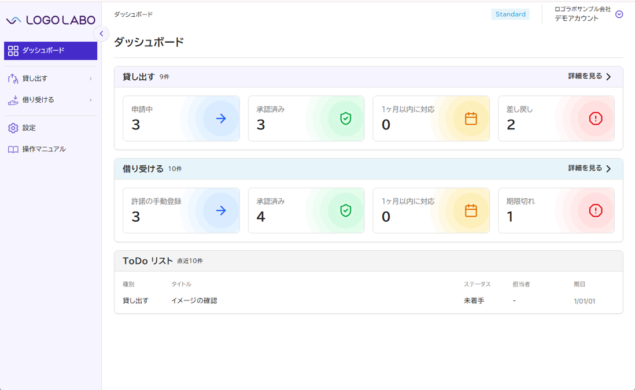This screenshot has width=635, height=390.
Task: Select 借り受ける in the sidebar menu
Action: [51, 100]
